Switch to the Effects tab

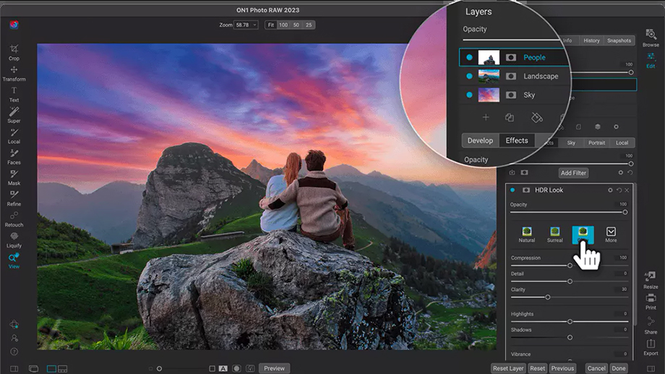click(517, 141)
